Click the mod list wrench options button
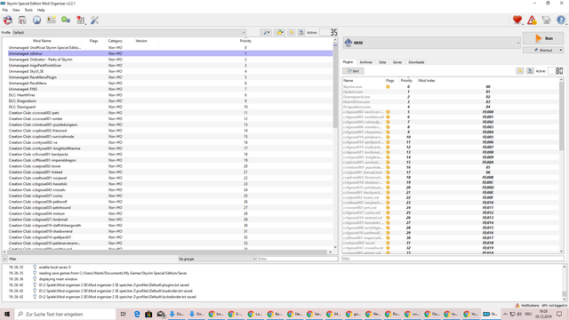 click(266, 32)
